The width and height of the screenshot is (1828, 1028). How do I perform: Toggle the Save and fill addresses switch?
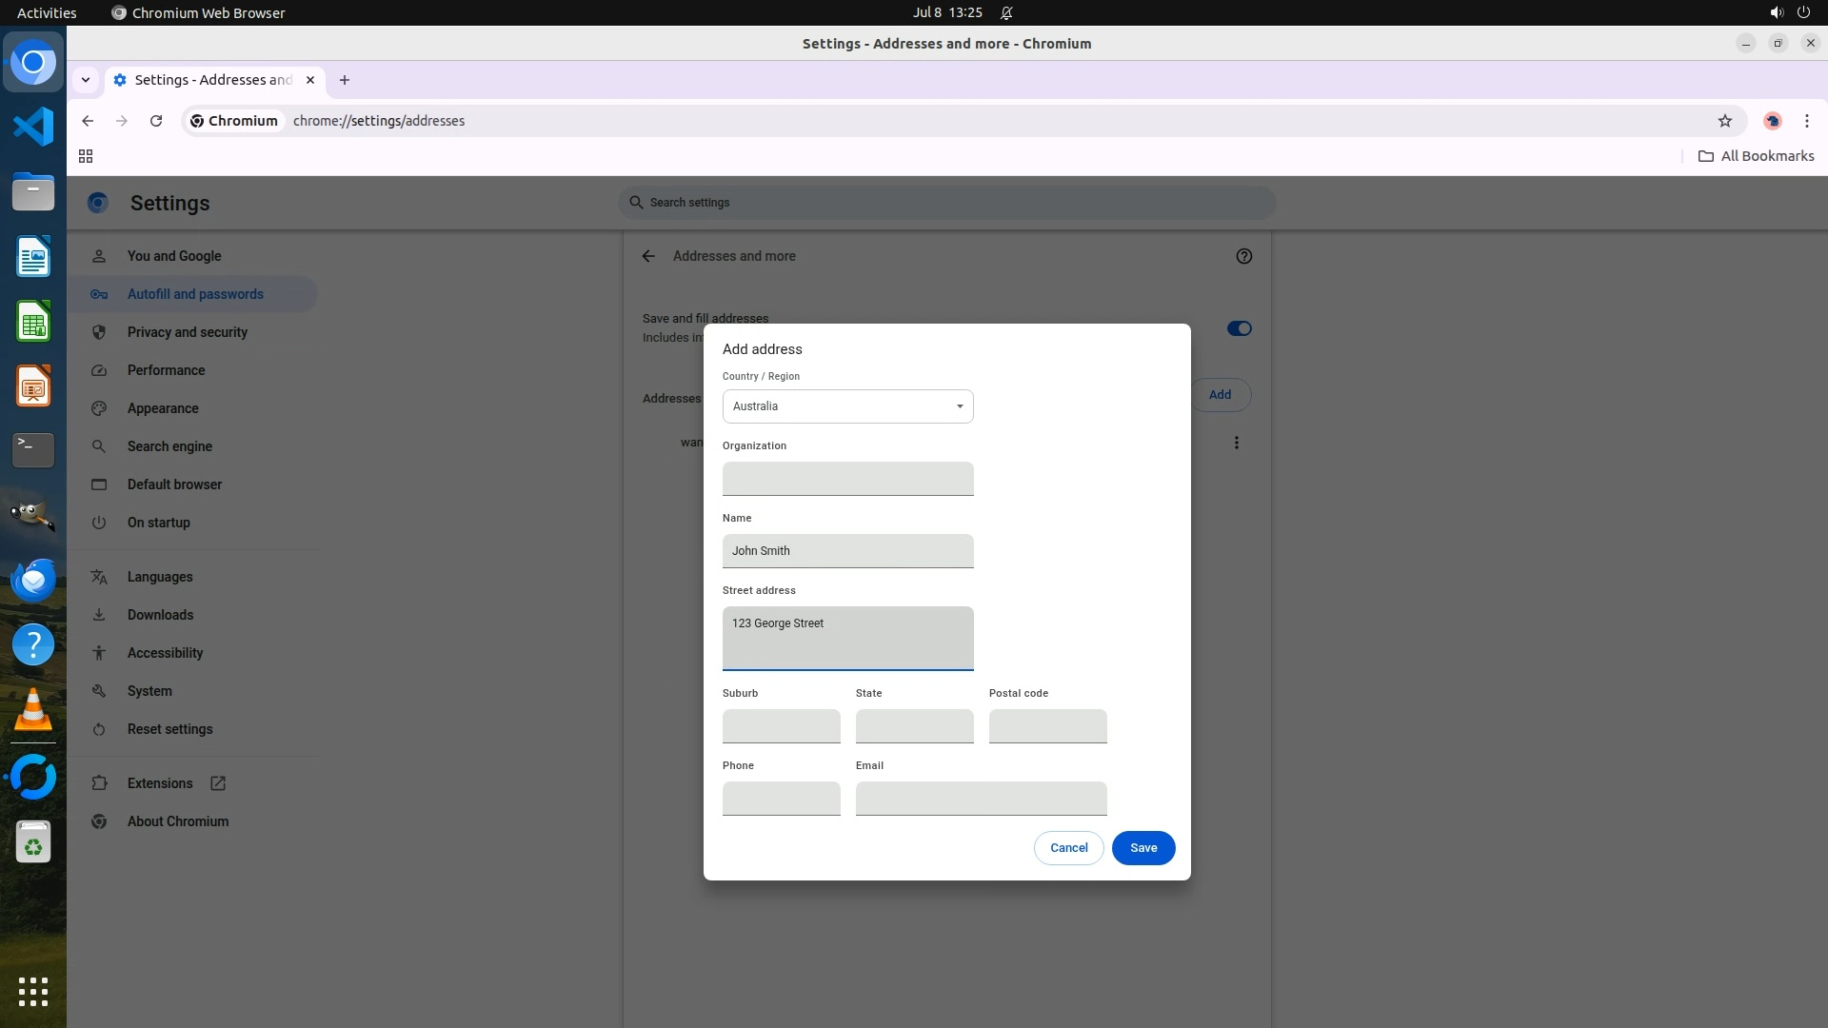(x=1239, y=328)
